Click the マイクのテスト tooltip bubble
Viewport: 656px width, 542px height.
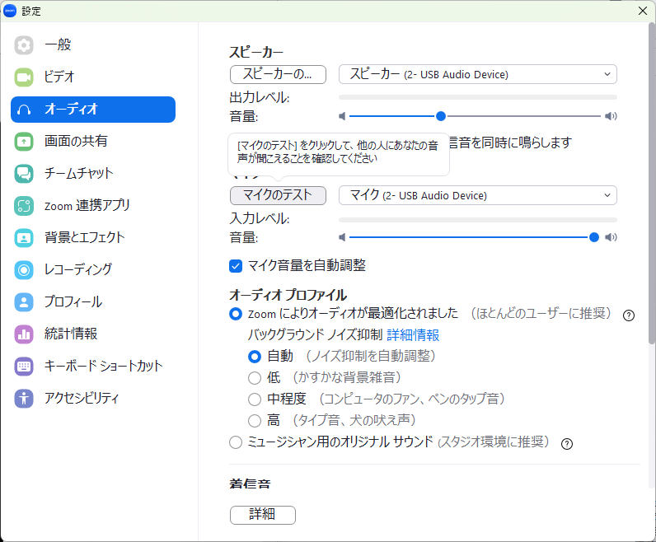pyautogui.click(x=339, y=155)
